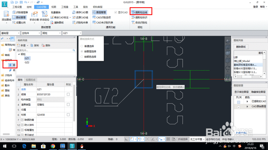Select the 普通选择 radio option

[x=82, y=46]
